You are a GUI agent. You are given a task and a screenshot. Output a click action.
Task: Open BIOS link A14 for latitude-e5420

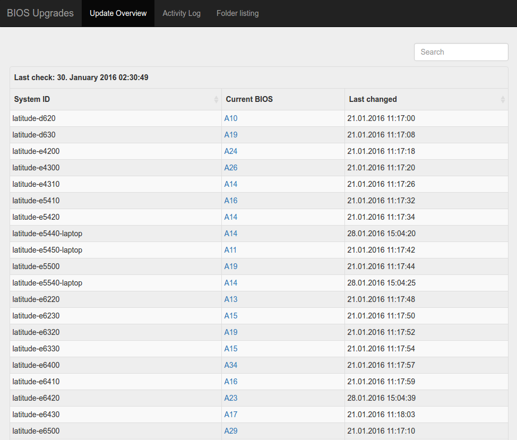[x=231, y=217]
